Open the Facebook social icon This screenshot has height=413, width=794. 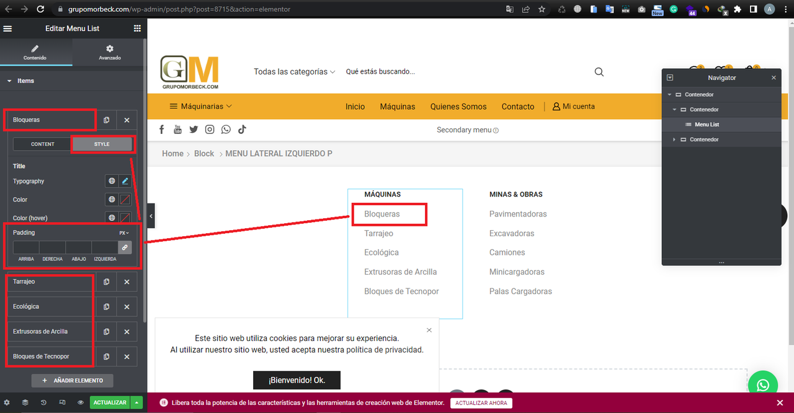point(162,130)
